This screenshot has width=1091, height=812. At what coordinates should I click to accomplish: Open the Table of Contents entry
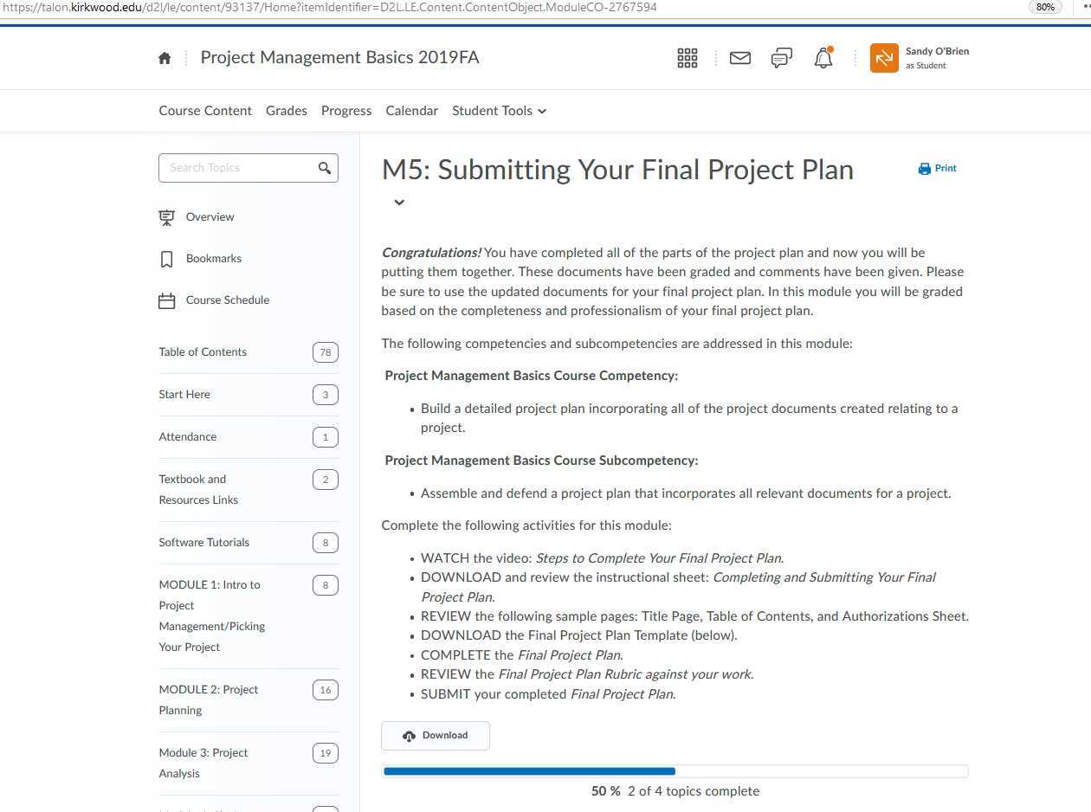tap(203, 351)
